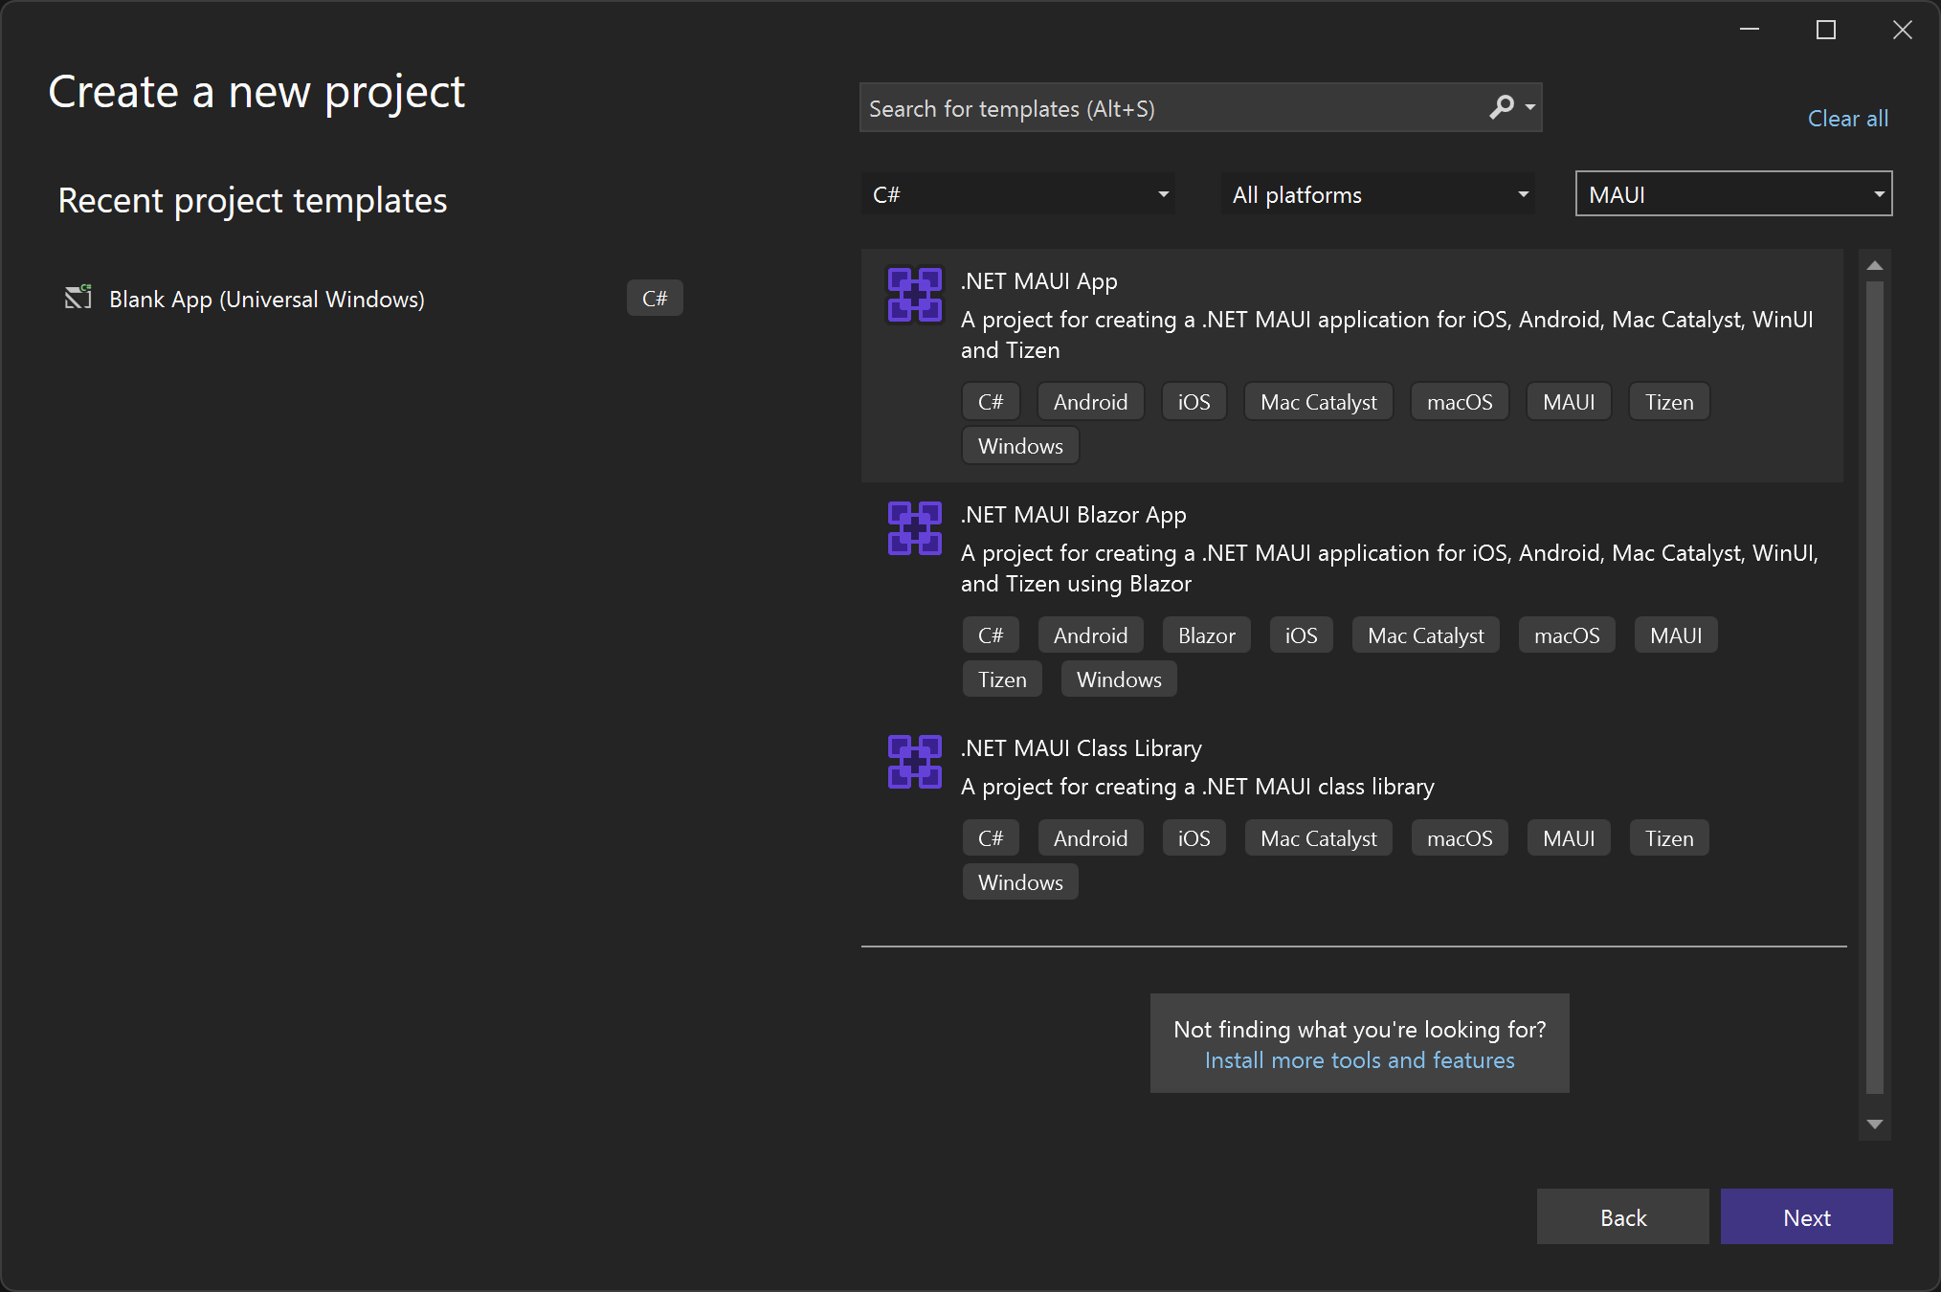This screenshot has width=1941, height=1292.
Task: Click the C# tag on Blank App entry
Action: click(x=654, y=298)
